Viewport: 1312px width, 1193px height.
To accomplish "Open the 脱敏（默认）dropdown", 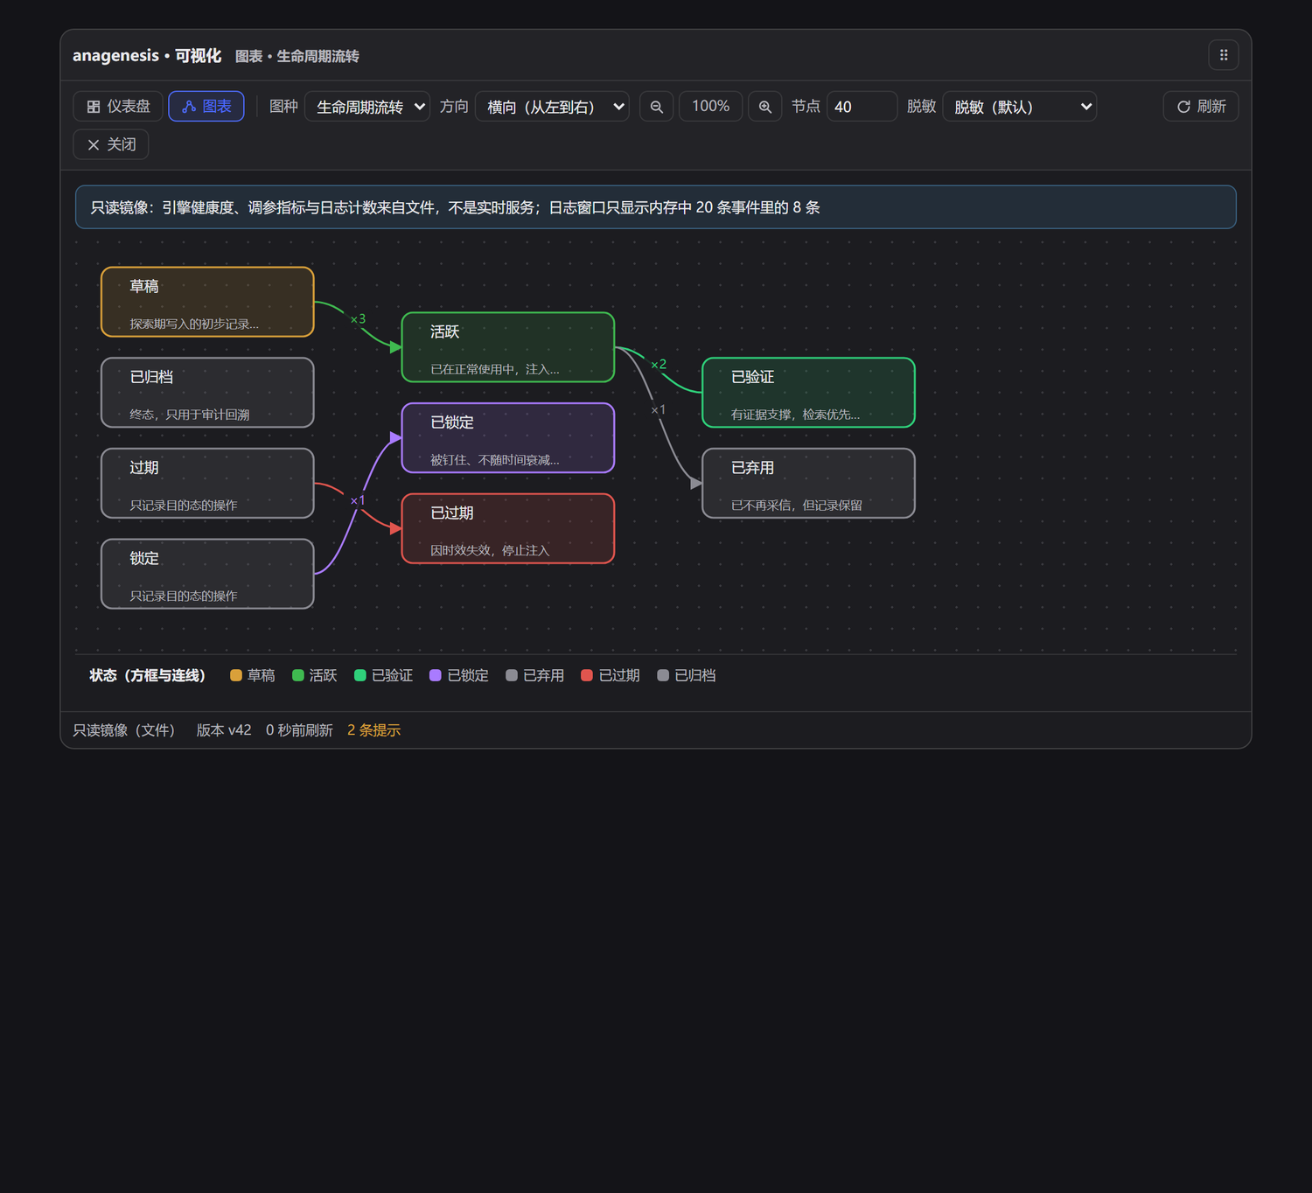I will pyautogui.click(x=1020, y=107).
